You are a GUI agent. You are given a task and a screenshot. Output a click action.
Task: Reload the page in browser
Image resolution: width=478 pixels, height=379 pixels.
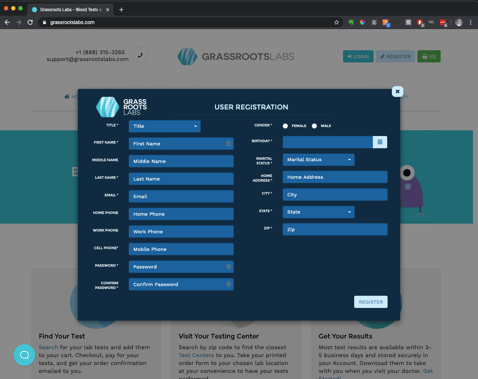pos(30,22)
